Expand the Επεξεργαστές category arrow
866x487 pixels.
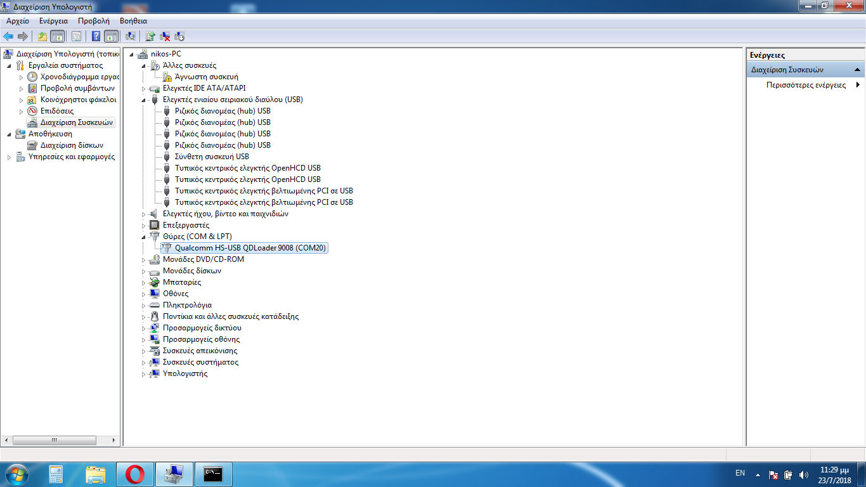(144, 225)
